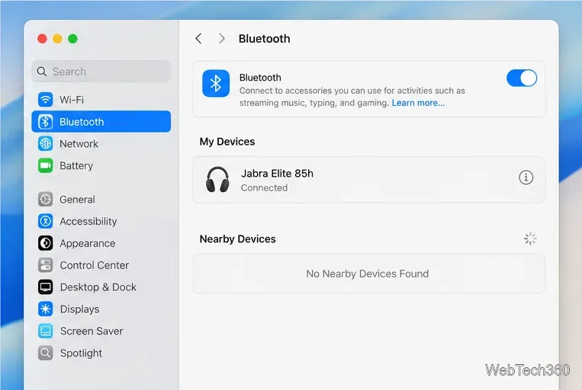The width and height of the screenshot is (582, 390).
Task: Open the Battery pane label
Action: click(x=76, y=166)
